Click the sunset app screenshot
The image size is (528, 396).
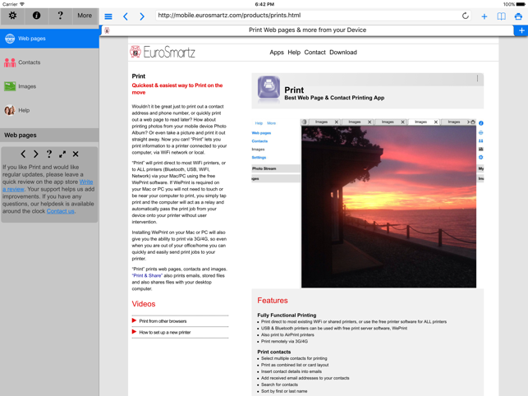[x=388, y=206]
